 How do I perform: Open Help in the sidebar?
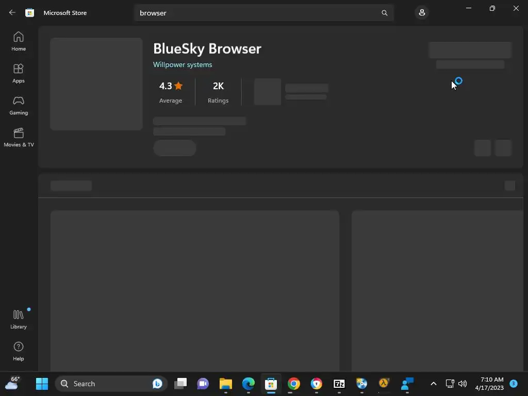(x=19, y=351)
